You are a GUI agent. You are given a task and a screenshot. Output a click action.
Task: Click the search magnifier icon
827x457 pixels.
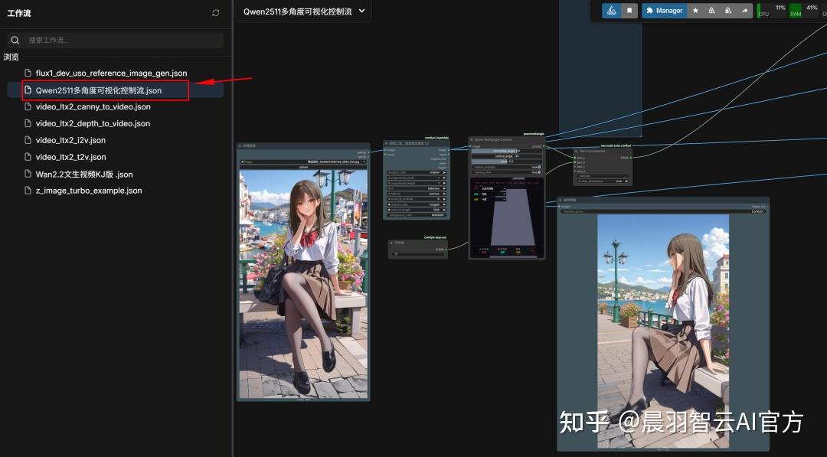tap(15, 40)
